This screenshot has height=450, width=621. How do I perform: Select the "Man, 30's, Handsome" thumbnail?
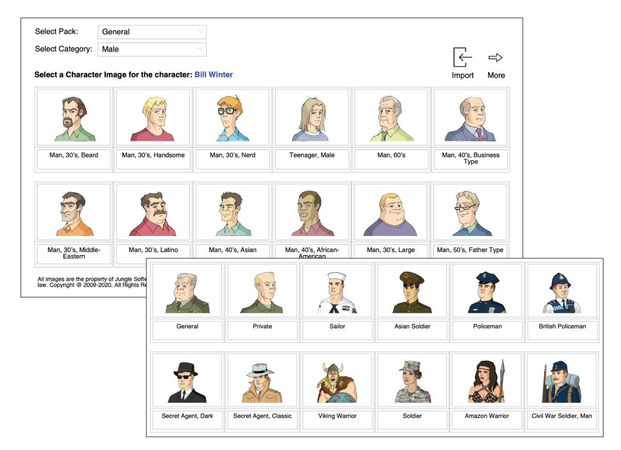[x=153, y=117]
